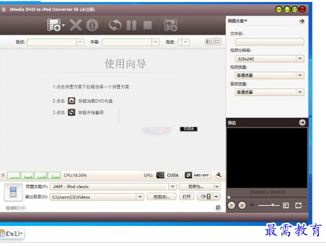
Task: Toggle the CUDA GPU acceleration button
Action: click(x=169, y=175)
